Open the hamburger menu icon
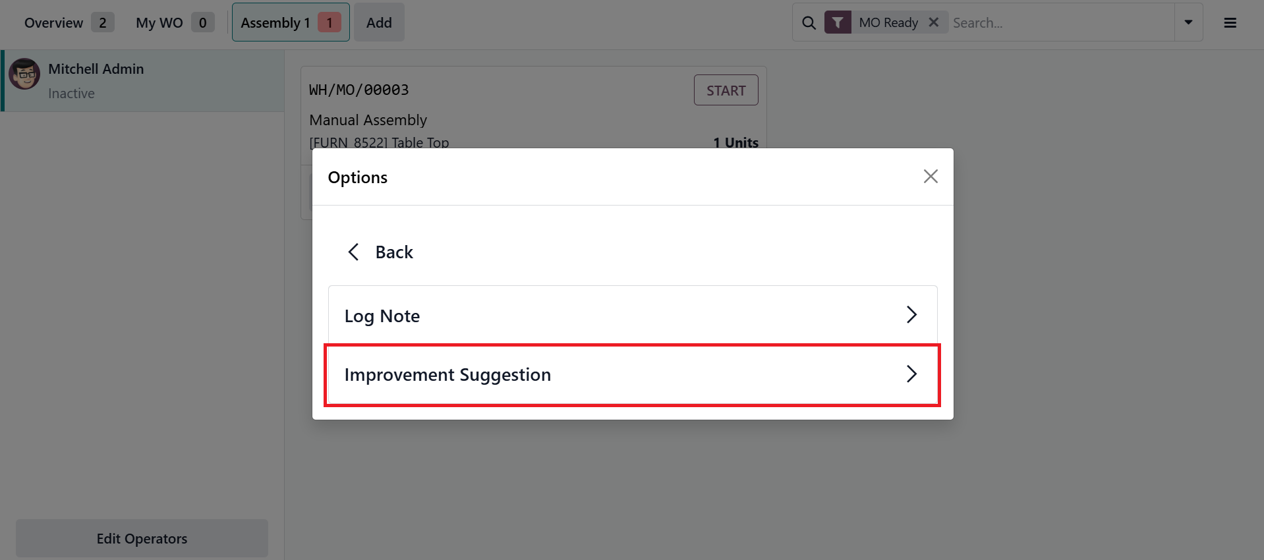The image size is (1264, 560). click(1229, 22)
